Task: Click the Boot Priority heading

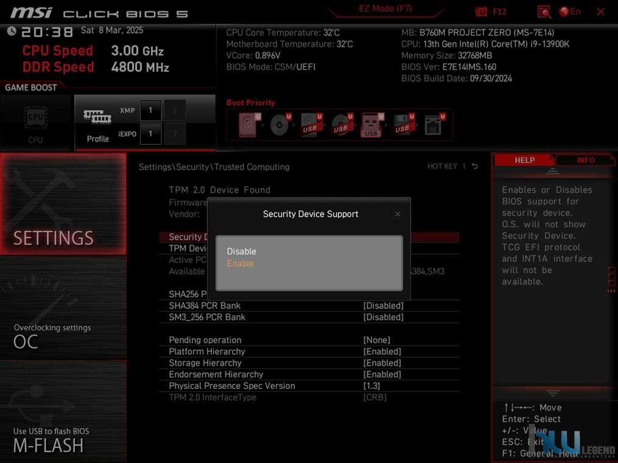Action: tap(251, 103)
